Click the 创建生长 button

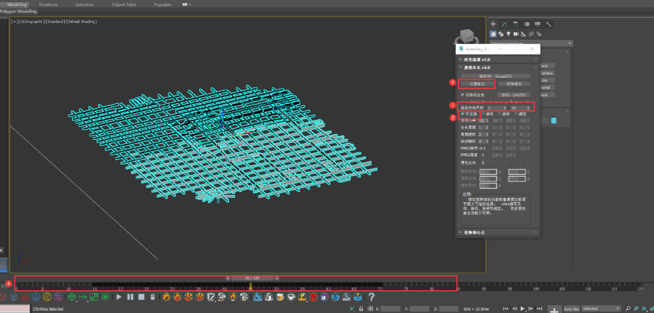477,84
